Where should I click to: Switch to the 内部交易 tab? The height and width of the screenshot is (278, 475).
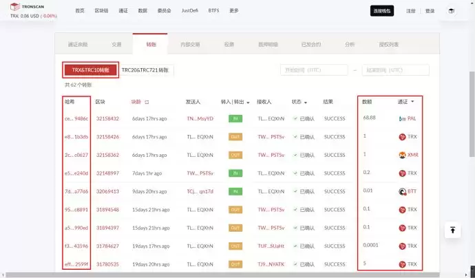tap(190, 45)
